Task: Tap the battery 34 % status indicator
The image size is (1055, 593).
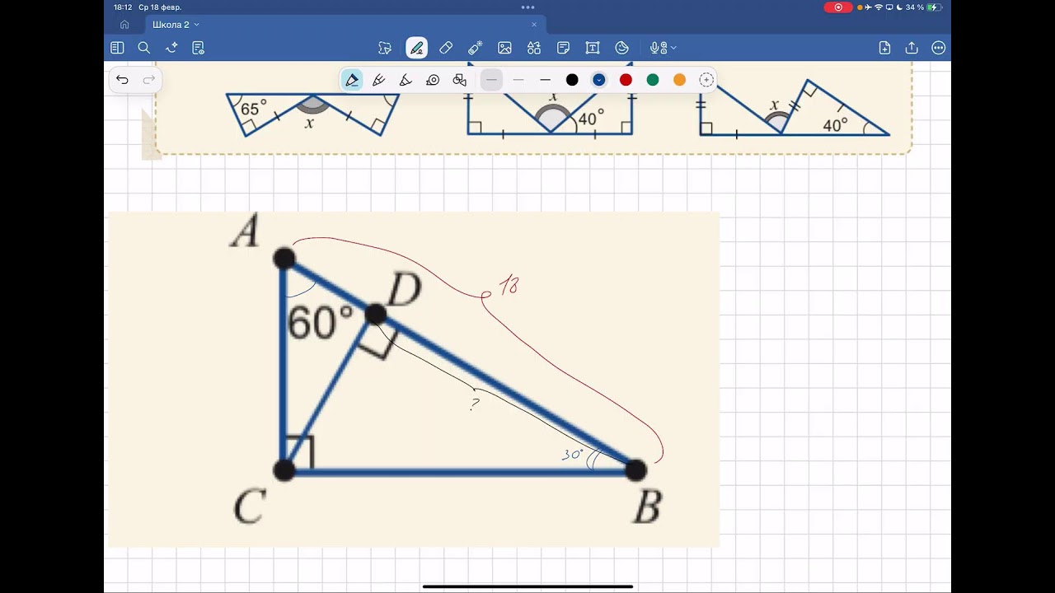Action: (x=923, y=7)
